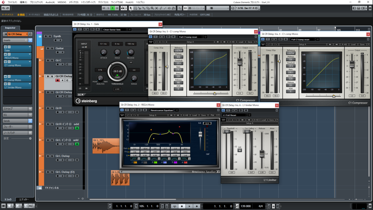
Task: Adjust REQ 6 output gain fader
Action: pos(200,134)
